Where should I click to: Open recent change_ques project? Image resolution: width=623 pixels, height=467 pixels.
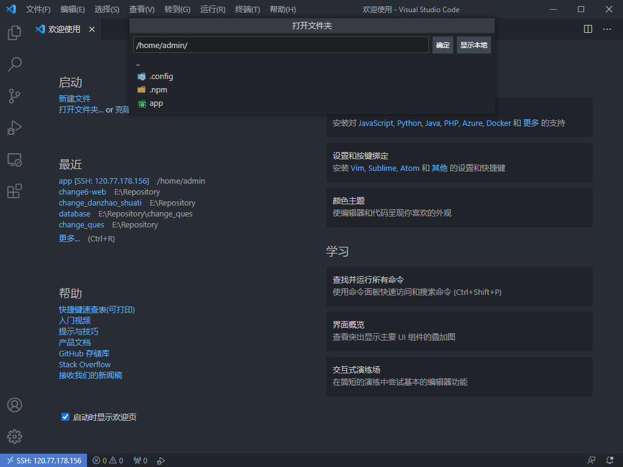click(82, 225)
